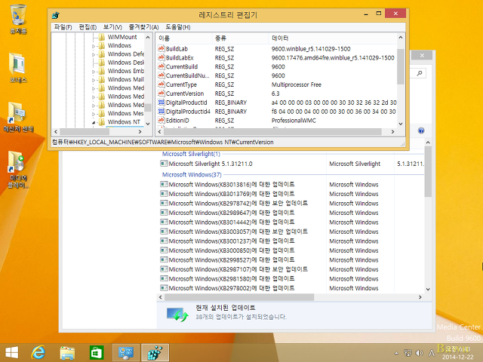
Task: Select the DigitalProductId4 binary value icon
Action: [x=161, y=112]
